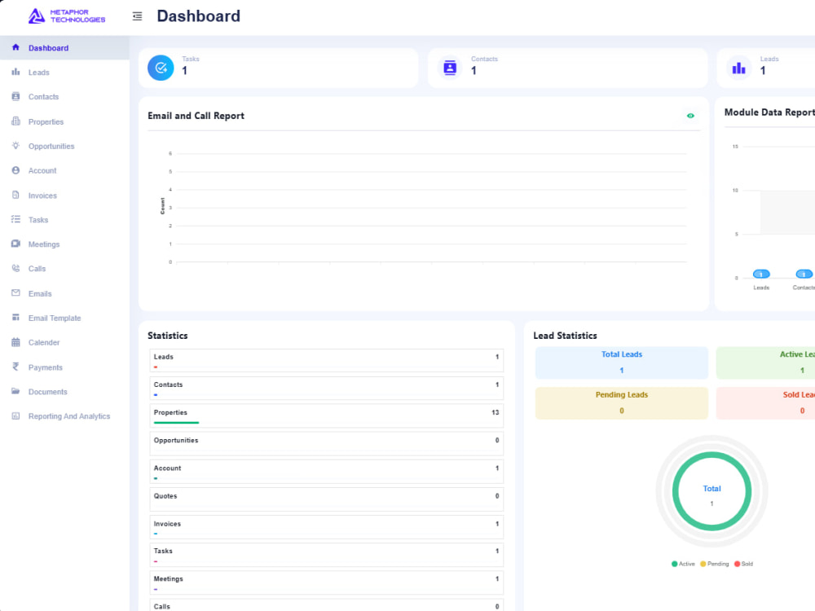Open the Account sidebar label

click(42, 170)
